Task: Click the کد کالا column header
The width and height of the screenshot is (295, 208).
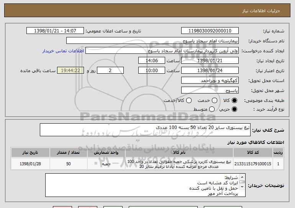Action: (x=253, y=153)
